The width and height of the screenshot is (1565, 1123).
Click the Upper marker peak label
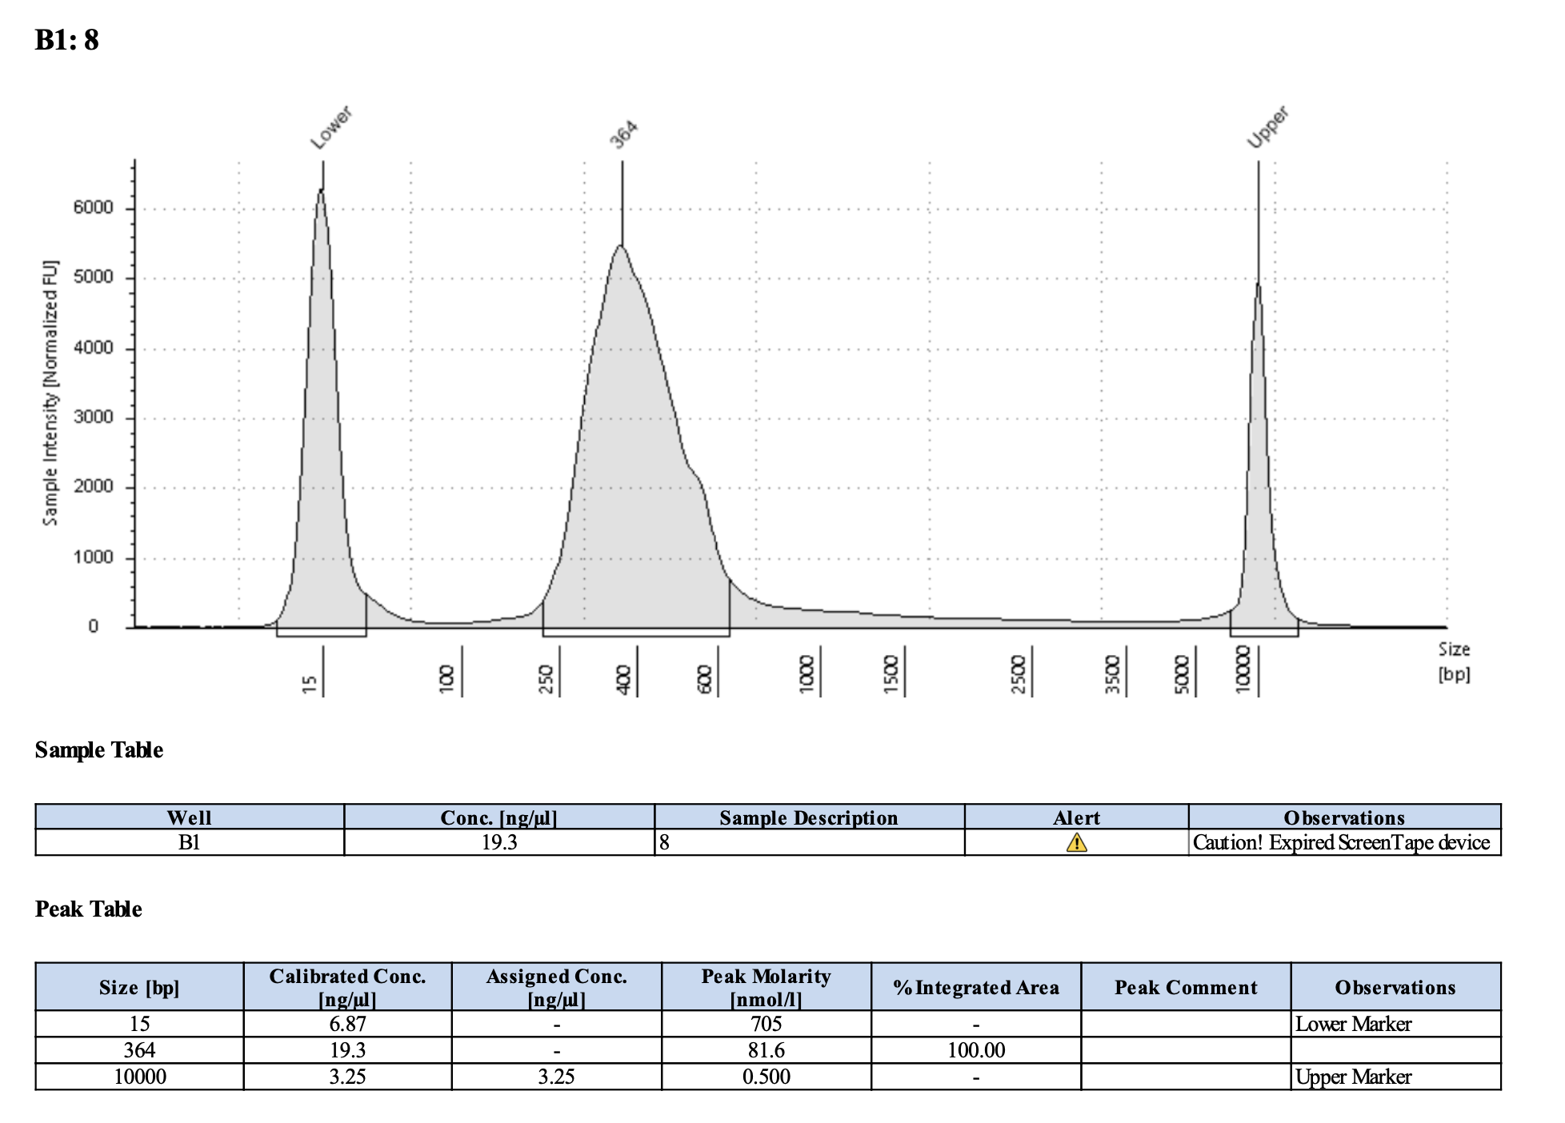(x=1267, y=127)
